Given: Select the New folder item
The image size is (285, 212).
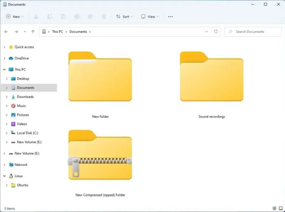Looking at the screenshot, I should 100,85.
